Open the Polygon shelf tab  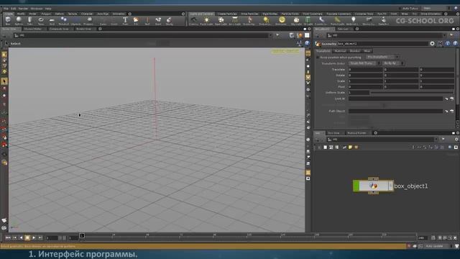(x=46, y=14)
